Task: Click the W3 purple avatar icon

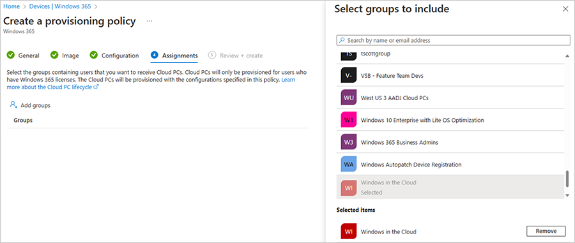Action: pos(349,142)
